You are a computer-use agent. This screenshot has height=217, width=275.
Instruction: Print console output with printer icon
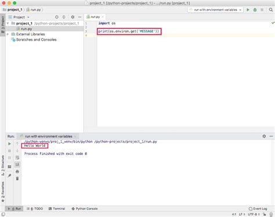click(17, 172)
